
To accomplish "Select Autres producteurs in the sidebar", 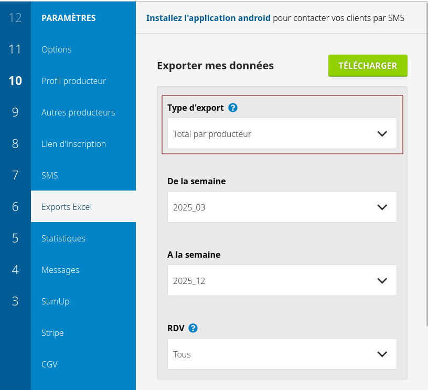I will pyautogui.click(x=78, y=112).
